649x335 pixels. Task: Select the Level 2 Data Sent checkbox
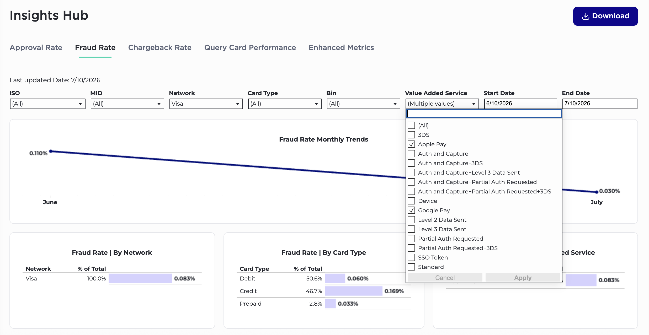coord(411,220)
